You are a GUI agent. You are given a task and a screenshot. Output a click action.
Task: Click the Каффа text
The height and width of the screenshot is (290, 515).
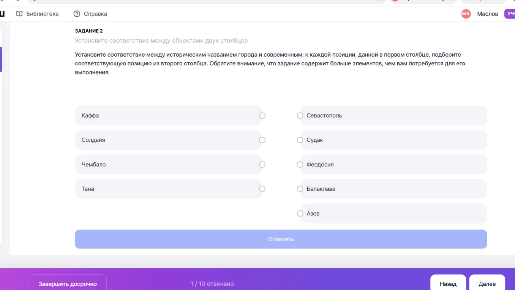[x=90, y=116]
